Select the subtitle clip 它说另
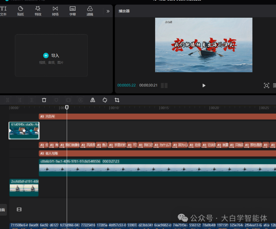The image size is (276, 229). [209, 145]
